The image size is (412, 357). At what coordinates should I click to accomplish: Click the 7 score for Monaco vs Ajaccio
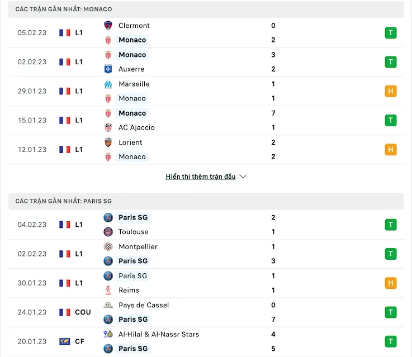point(273,113)
